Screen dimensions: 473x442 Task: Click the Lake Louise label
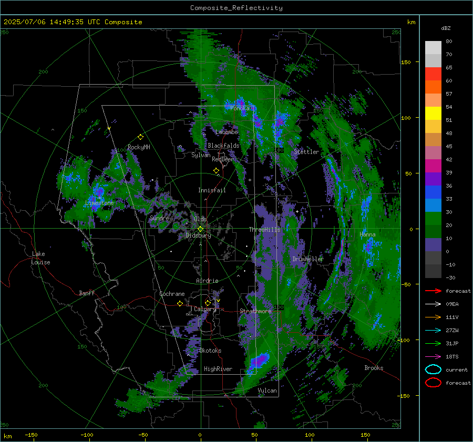coord(40,258)
